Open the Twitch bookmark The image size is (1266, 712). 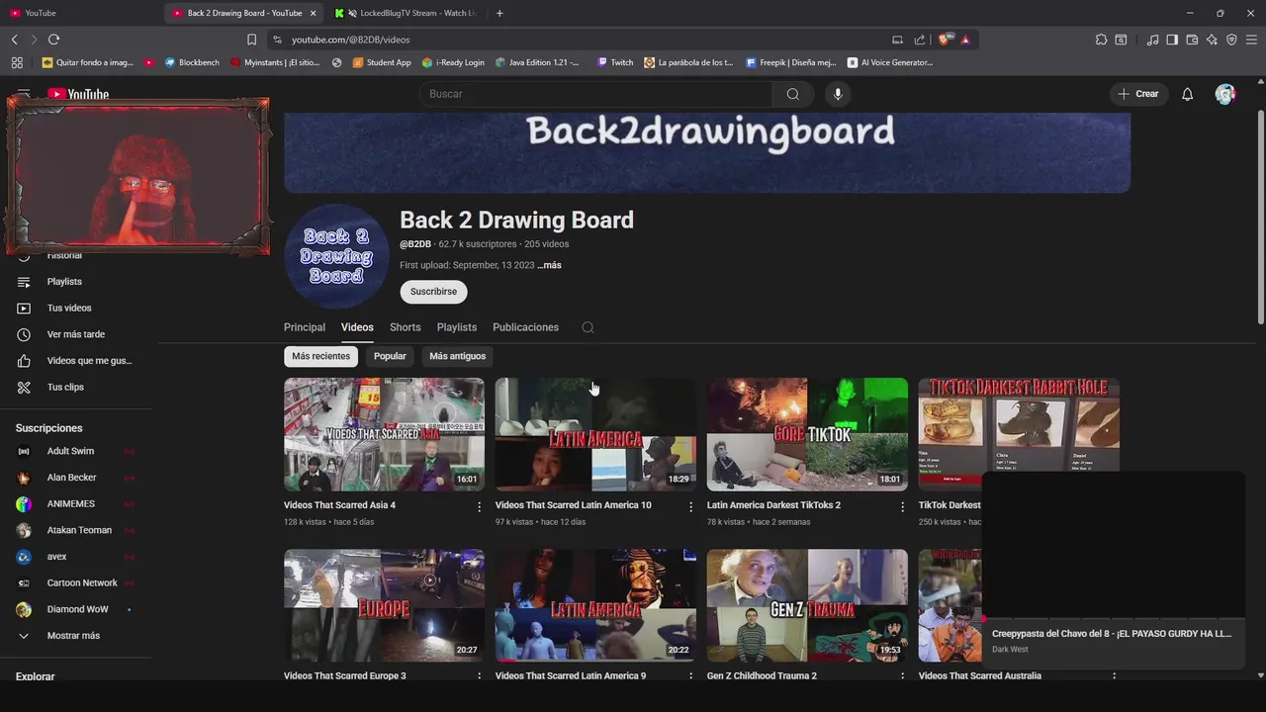pyautogui.click(x=615, y=62)
